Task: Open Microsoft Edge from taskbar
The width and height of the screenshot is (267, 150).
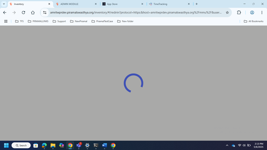Action: [44, 145]
